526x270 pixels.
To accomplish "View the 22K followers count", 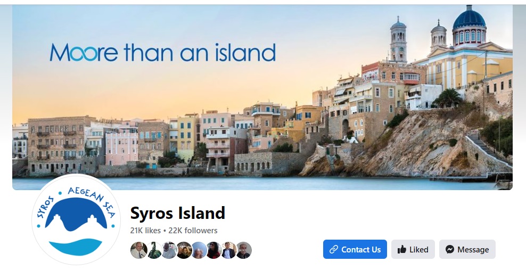I will point(193,231).
